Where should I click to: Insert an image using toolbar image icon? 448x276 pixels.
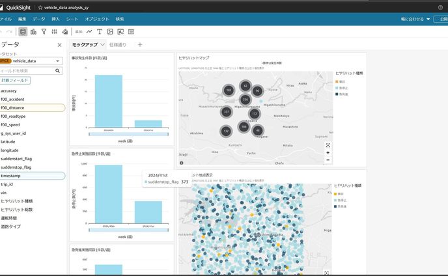[110, 31]
